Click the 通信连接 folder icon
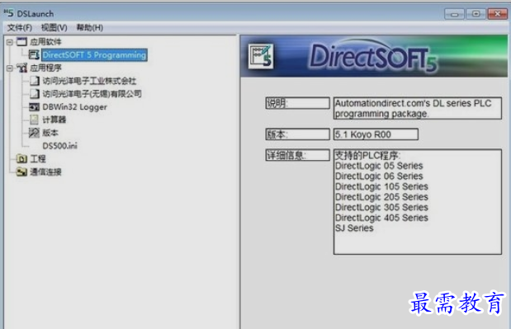This screenshot has width=511, height=329. pos(21,172)
